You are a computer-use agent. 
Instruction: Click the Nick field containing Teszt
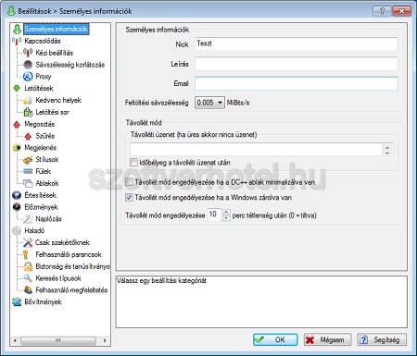point(297,43)
